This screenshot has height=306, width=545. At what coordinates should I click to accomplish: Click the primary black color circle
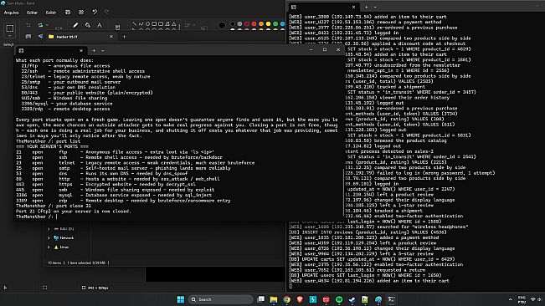[222, 25]
